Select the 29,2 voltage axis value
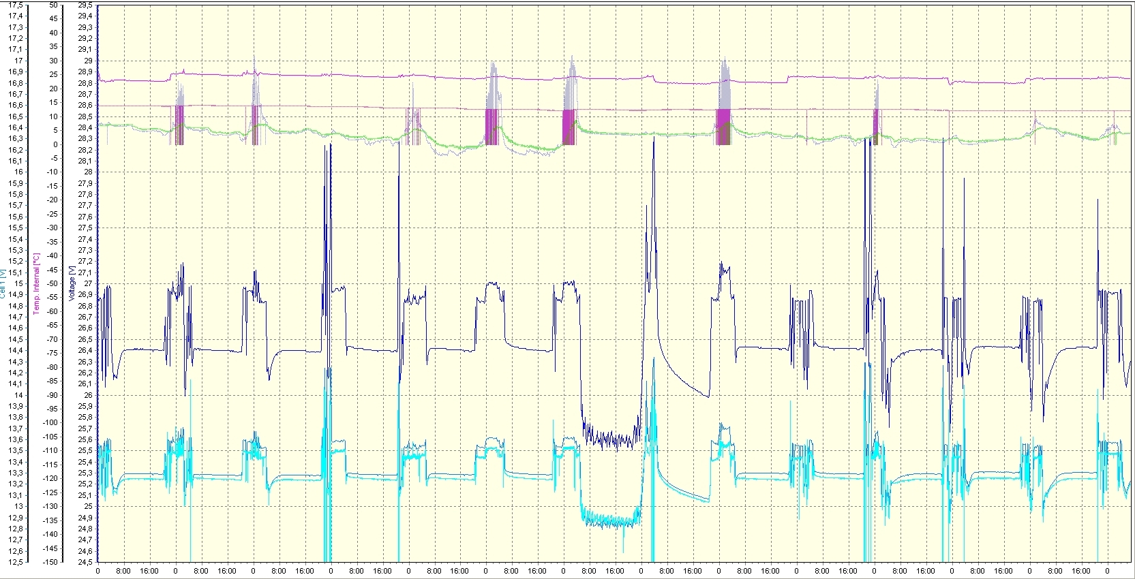The width and height of the screenshot is (1135, 579). pos(85,38)
